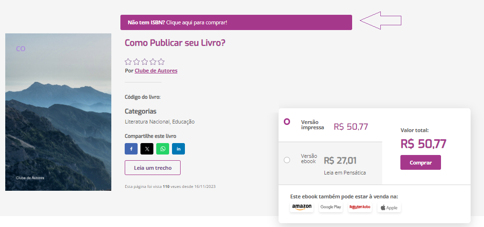Open the Google Play store logo
This screenshot has width=484, height=227.
click(x=331, y=207)
